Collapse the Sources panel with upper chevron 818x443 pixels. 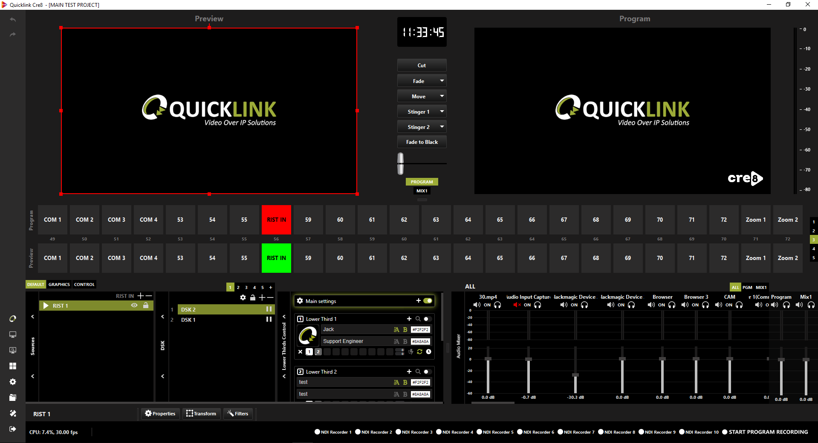[x=32, y=317]
